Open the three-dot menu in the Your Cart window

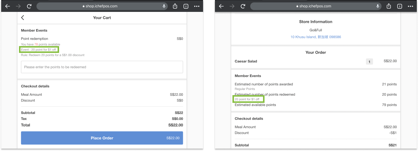(x=197, y=6)
